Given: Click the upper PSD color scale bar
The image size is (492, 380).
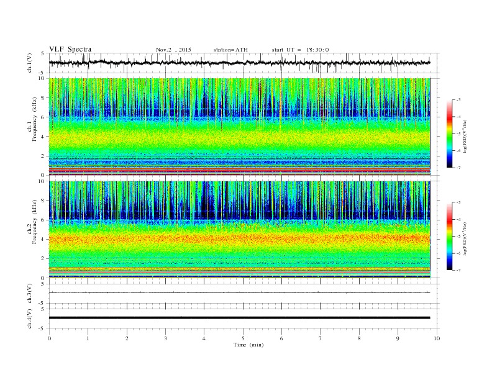Looking at the screenshot, I should click(x=450, y=134).
